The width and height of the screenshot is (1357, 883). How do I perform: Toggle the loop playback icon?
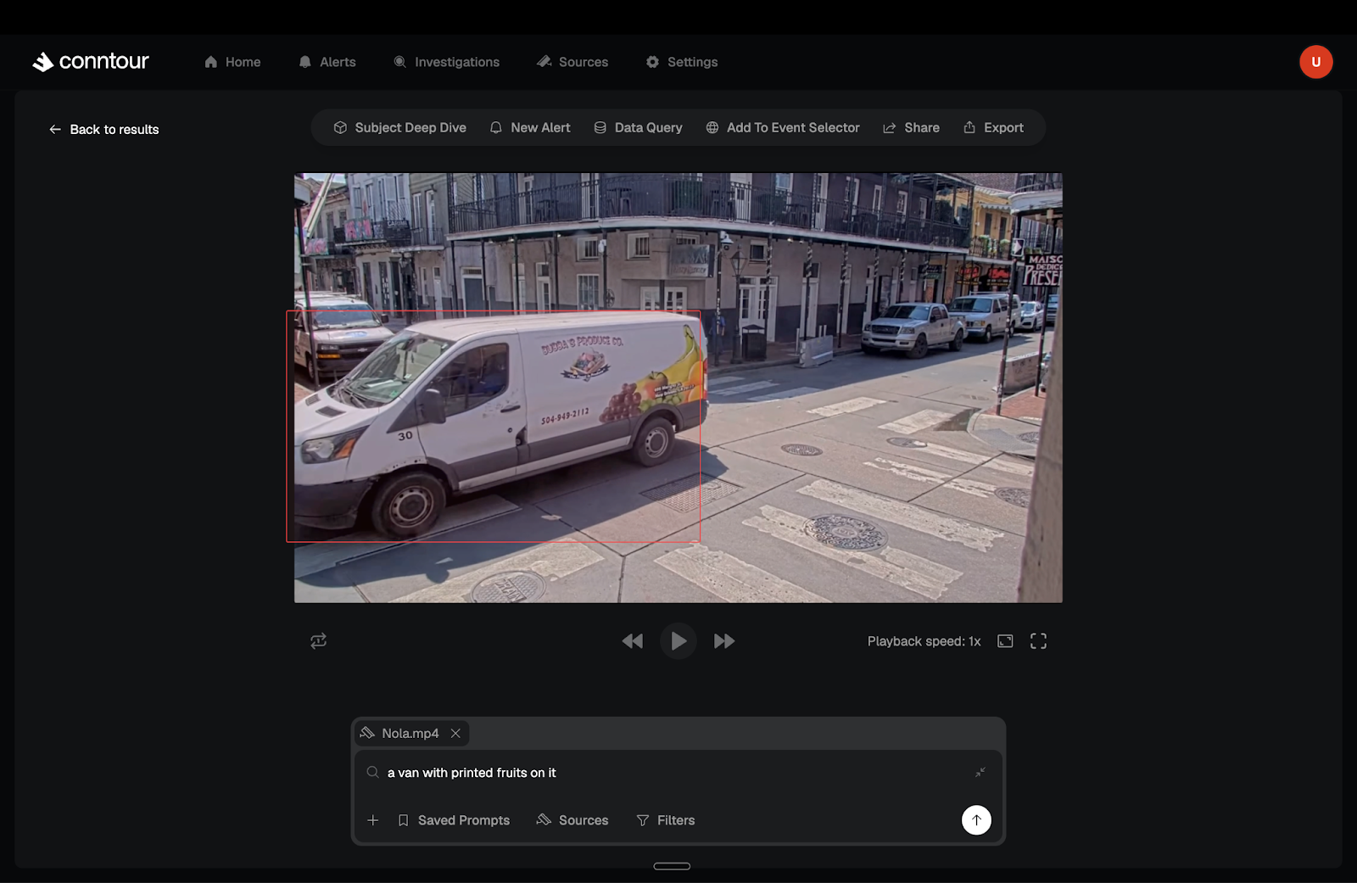[x=319, y=641]
